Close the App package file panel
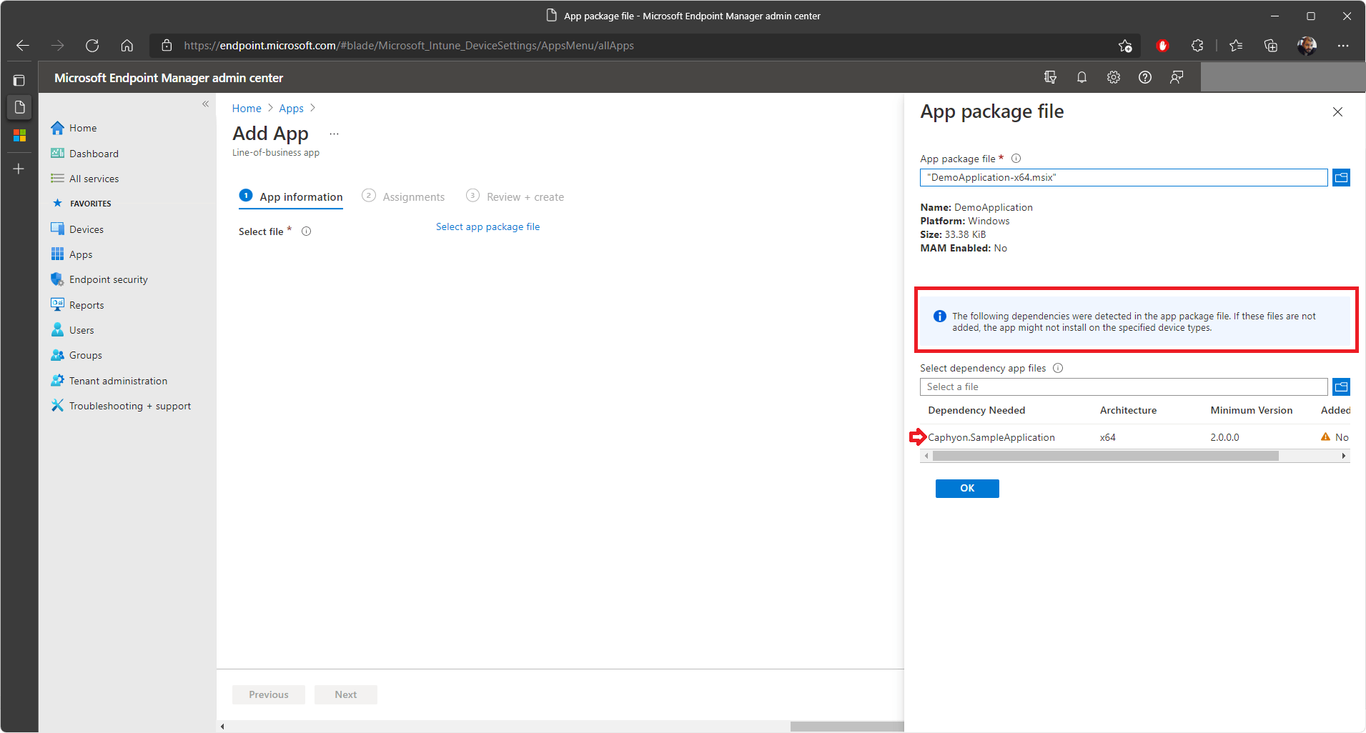This screenshot has width=1366, height=733. click(1337, 111)
